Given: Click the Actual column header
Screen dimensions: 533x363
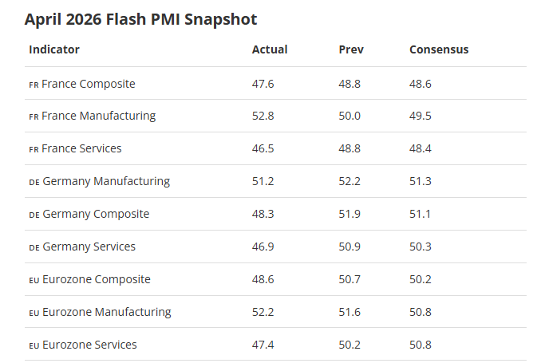Looking at the screenshot, I should [270, 49].
